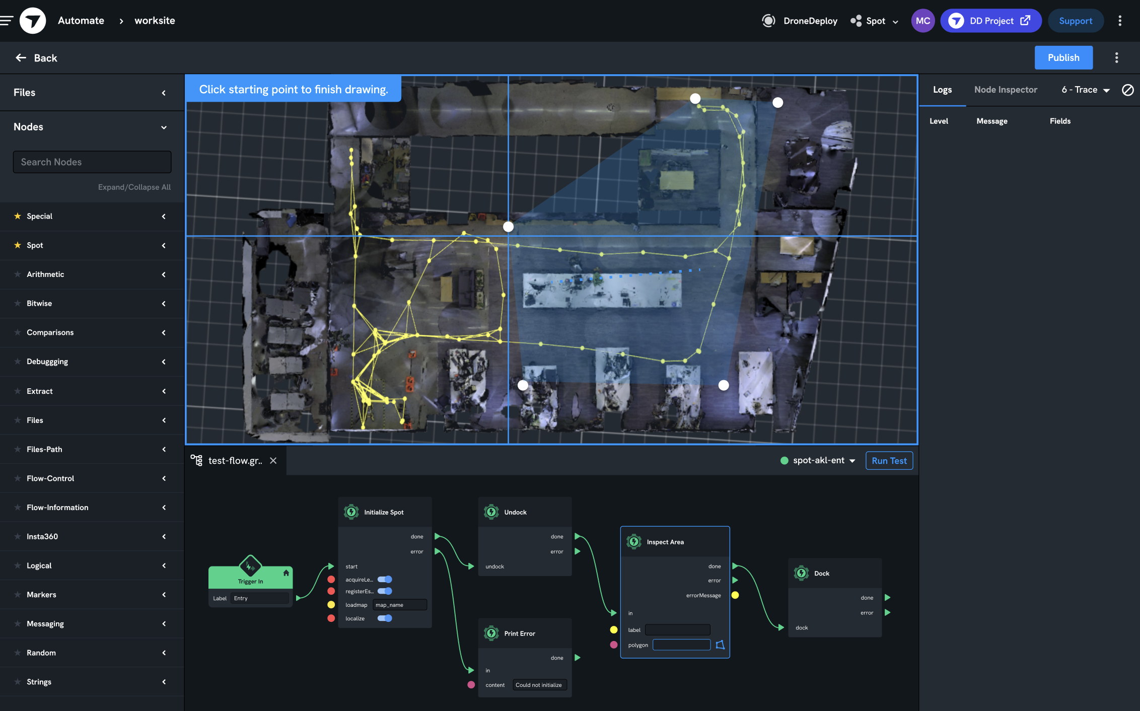Viewport: 1140px width, 711px height.
Task: Toggle the registerEstop switch
Action: (x=385, y=591)
